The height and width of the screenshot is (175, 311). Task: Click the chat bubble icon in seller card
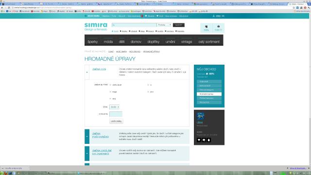(x=204, y=140)
